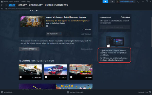Switch to the COMMUNITY tab
This screenshot has height=95, width=152.
[x=36, y=5]
